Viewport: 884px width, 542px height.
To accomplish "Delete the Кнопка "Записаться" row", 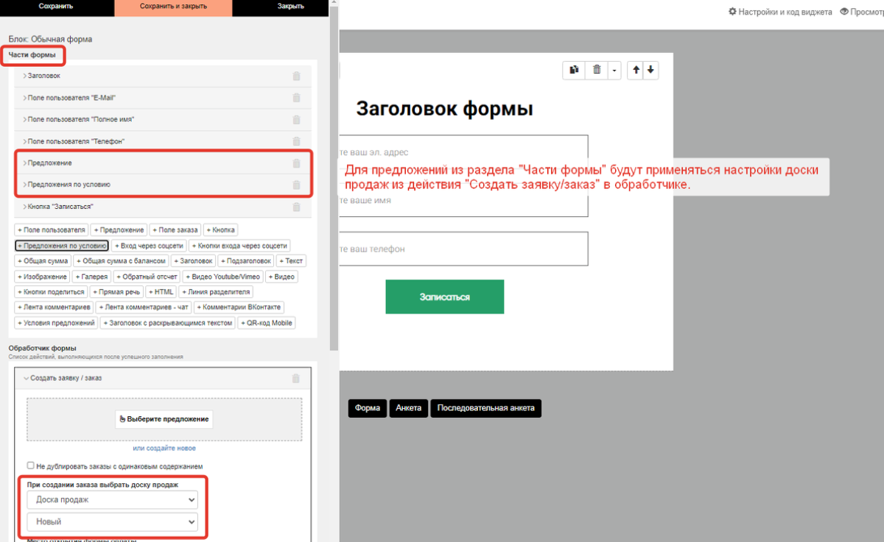I will click(296, 207).
